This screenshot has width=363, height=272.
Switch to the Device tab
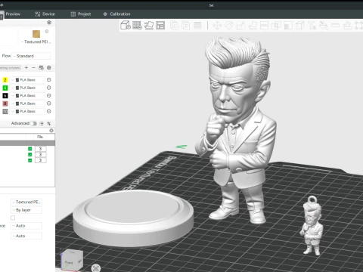click(x=45, y=14)
